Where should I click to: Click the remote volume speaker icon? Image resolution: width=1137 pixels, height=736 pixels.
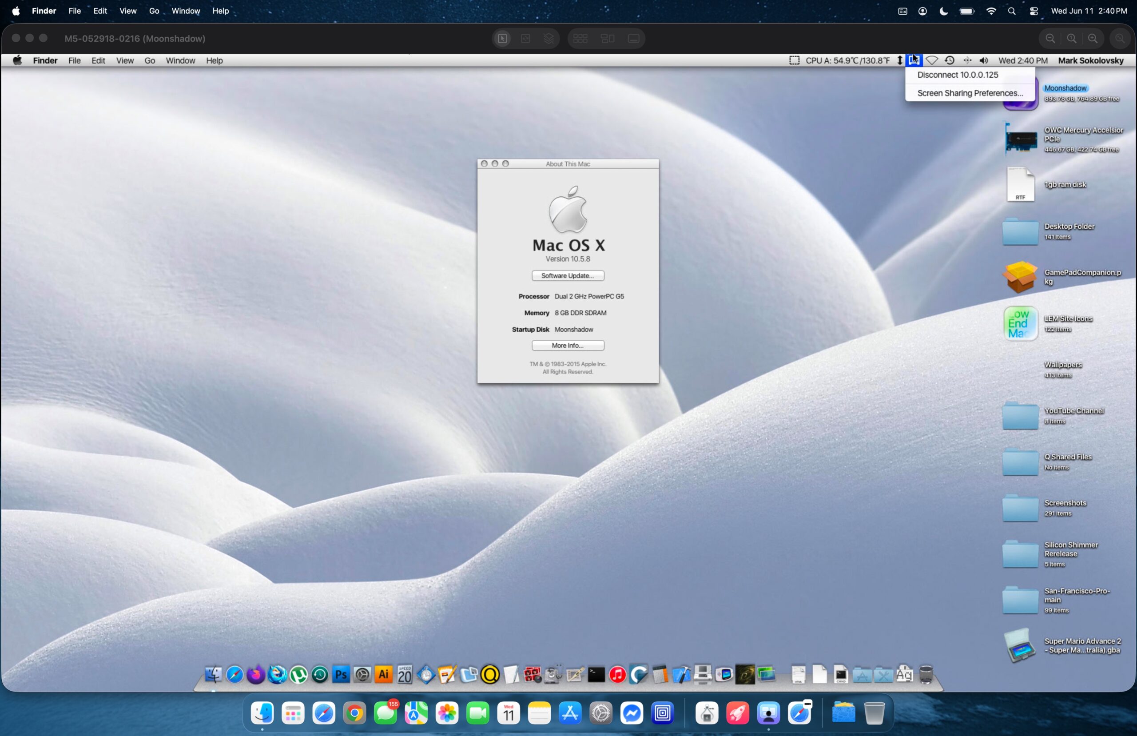[983, 61]
